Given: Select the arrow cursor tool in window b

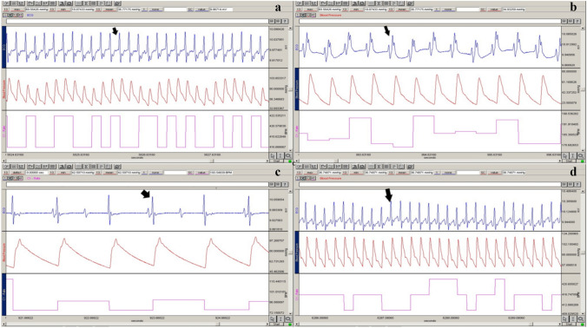Looking at the screenshot, I should [564, 155].
